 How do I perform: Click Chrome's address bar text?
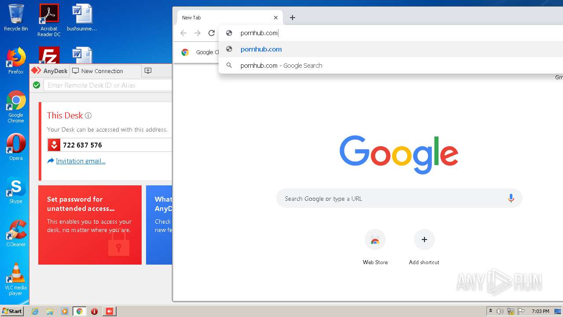click(x=259, y=33)
